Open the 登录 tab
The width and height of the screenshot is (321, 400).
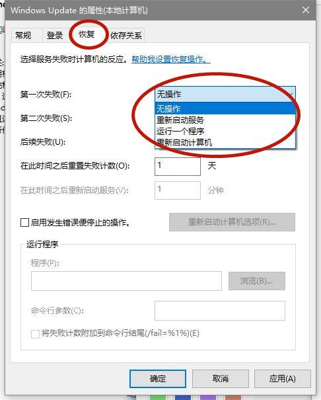[x=55, y=35]
